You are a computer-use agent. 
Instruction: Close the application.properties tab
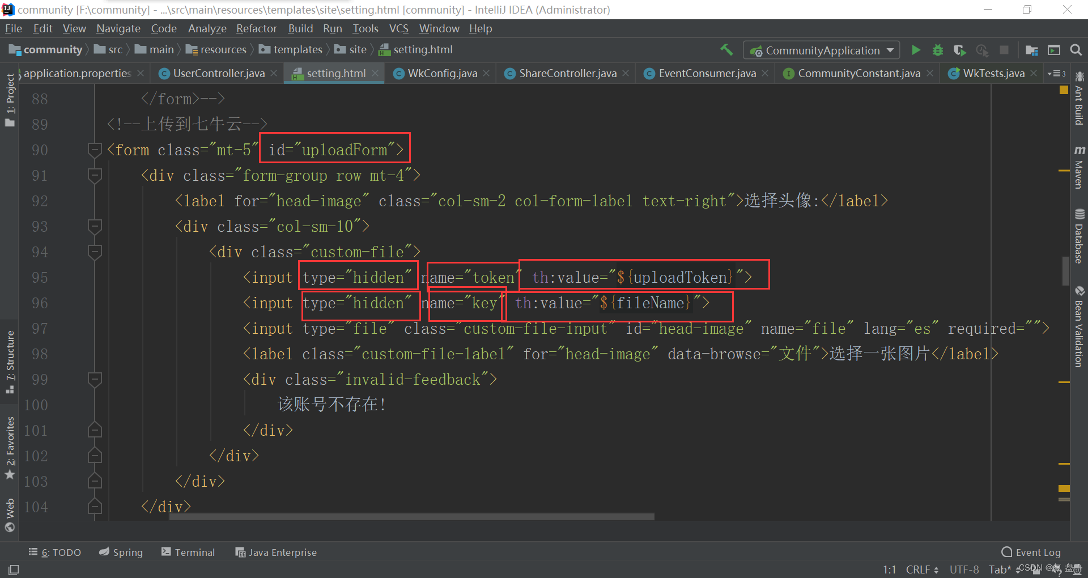(141, 74)
